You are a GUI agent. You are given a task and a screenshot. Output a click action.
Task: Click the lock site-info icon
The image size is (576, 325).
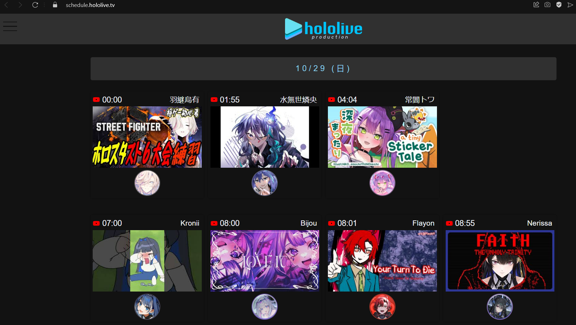[x=55, y=5]
